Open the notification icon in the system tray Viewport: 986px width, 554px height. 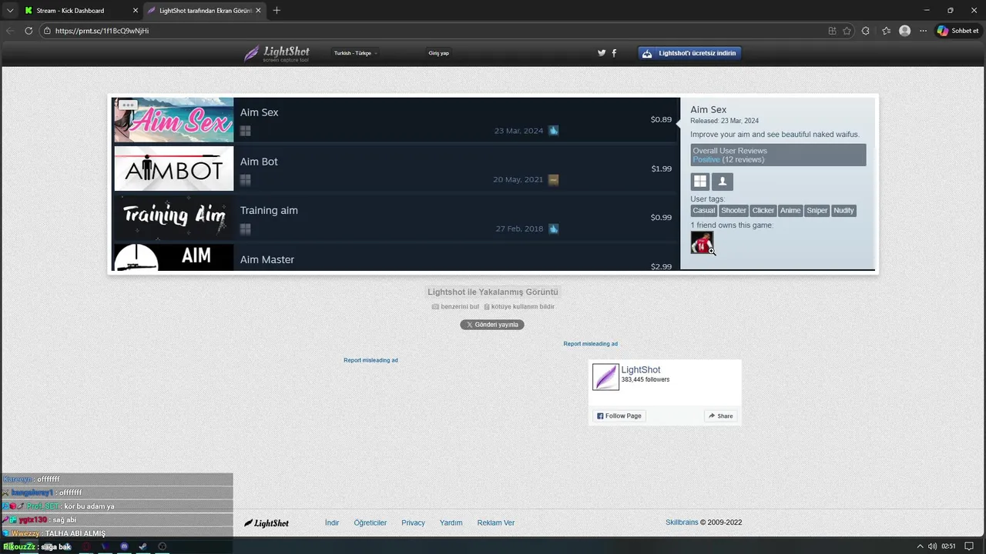click(969, 546)
